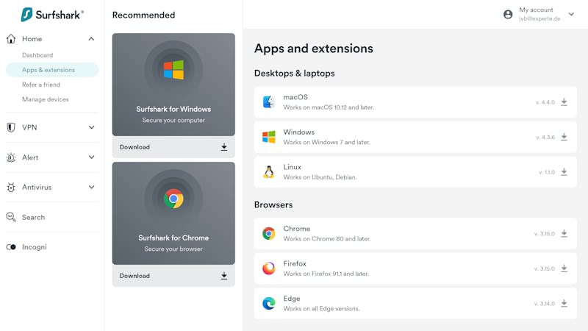Click Download under Surfshark for Chrome
The height and width of the screenshot is (331, 588).
(173, 276)
